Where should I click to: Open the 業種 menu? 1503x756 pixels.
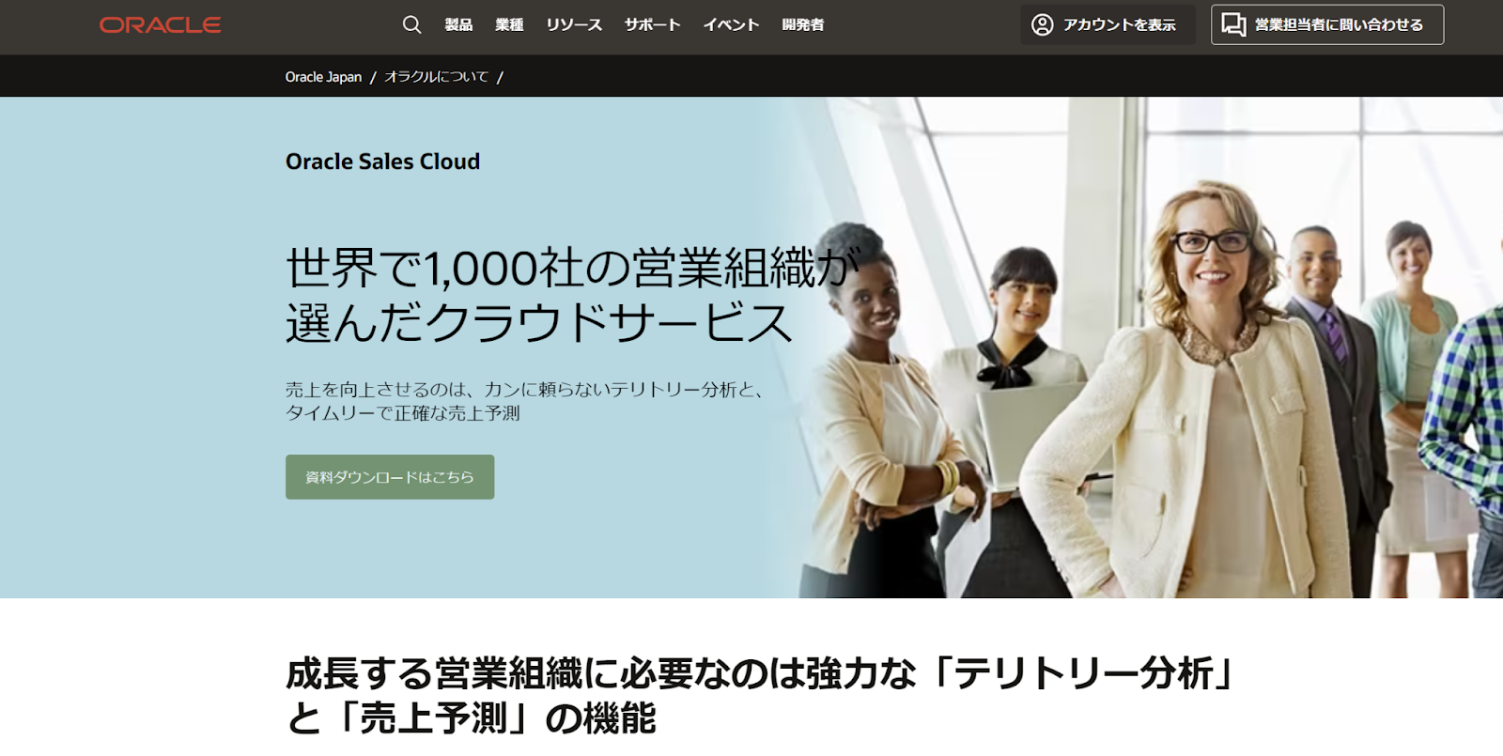509,25
